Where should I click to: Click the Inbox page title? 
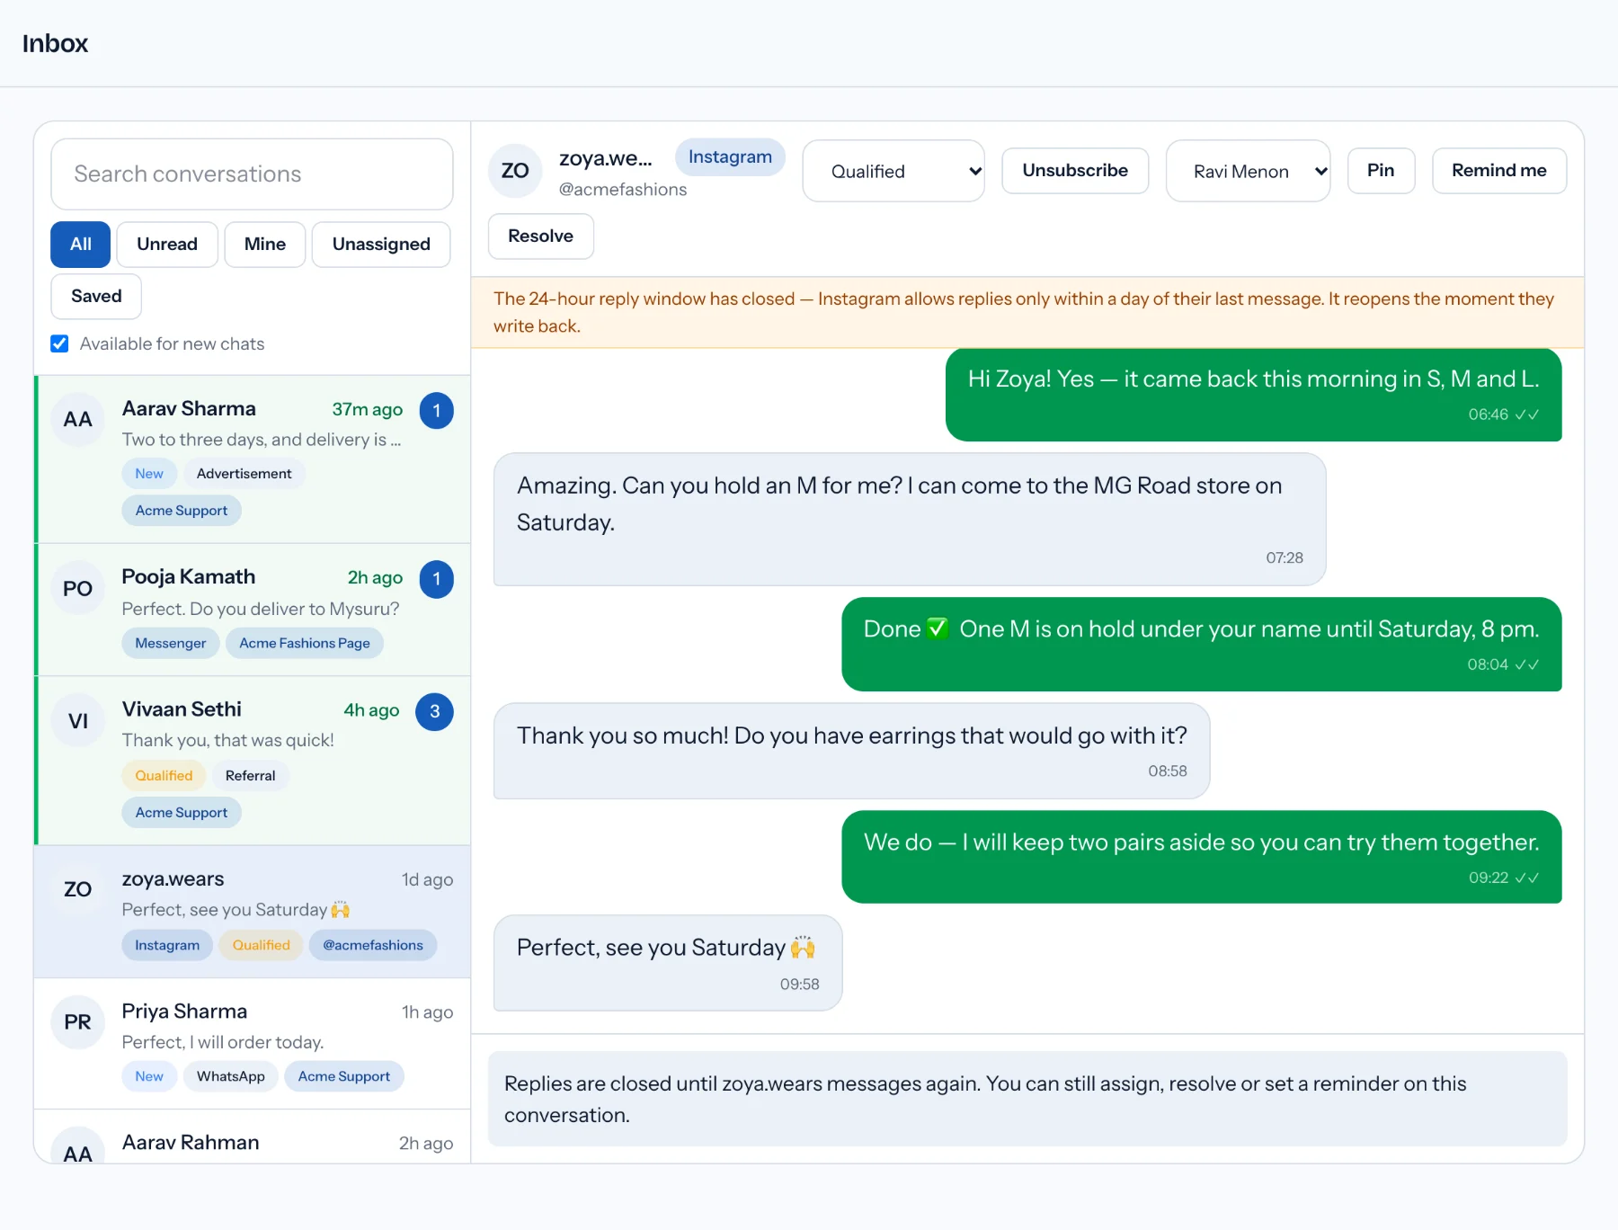tap(55, 43)
